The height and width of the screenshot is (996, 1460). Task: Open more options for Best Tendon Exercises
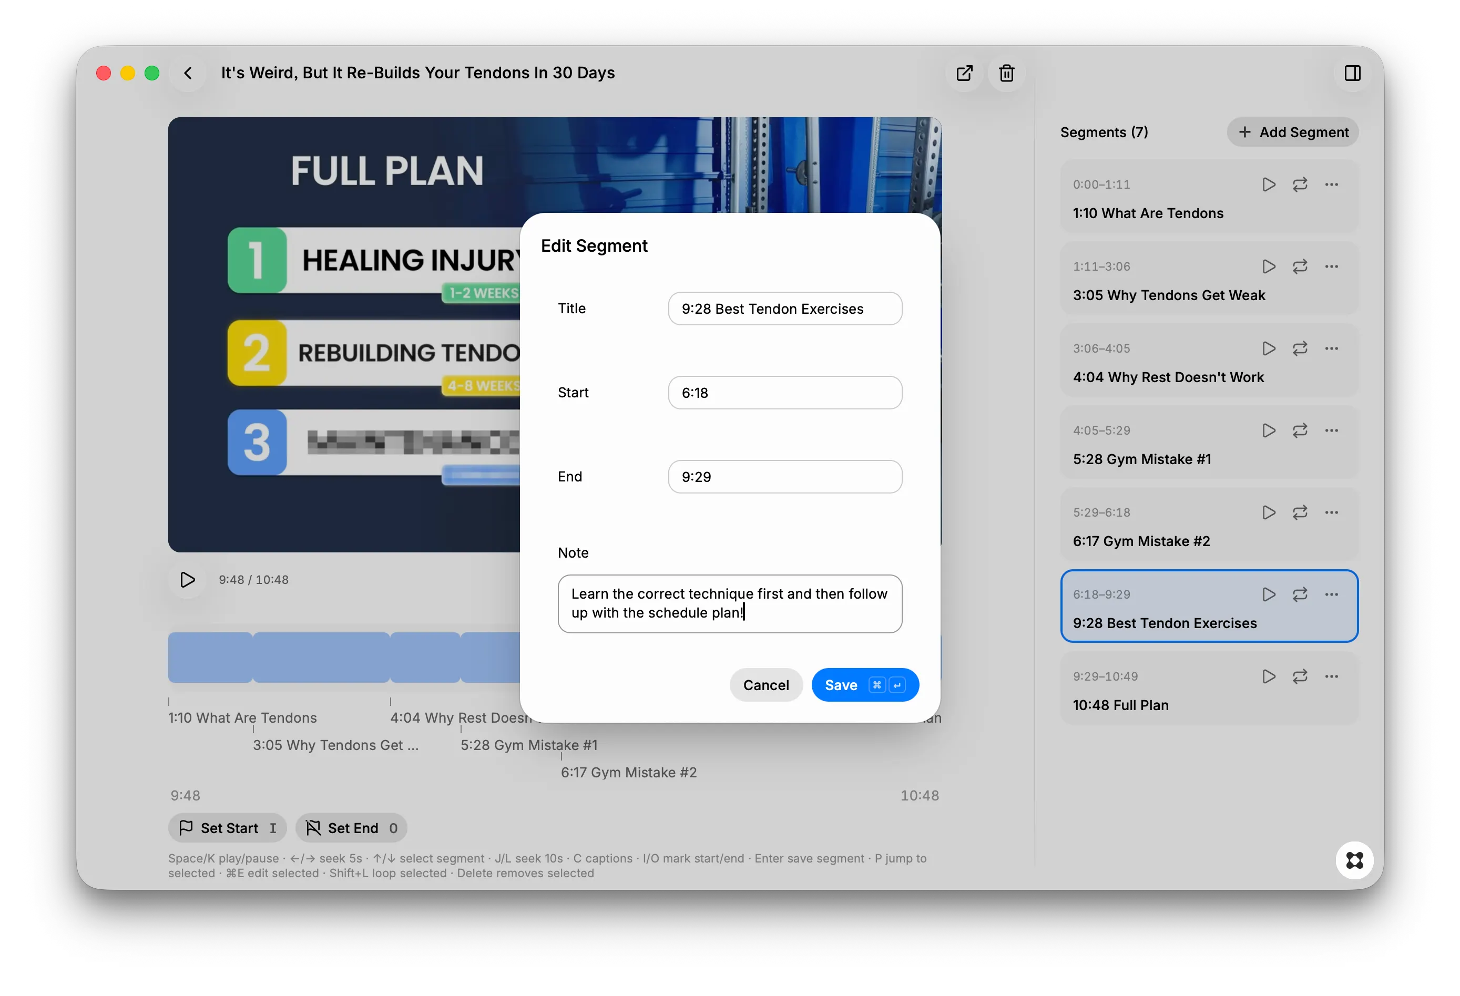click(x=1331, y=594)
